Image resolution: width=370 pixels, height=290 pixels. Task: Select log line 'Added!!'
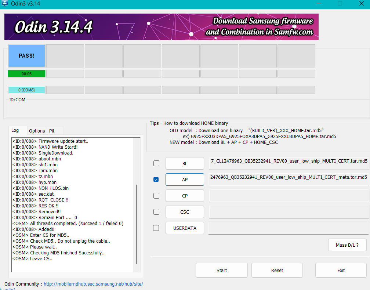tap(33, 229)
